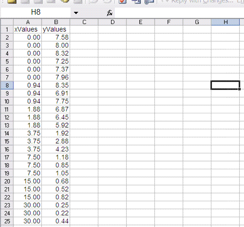Select row 8 header
Image resolution: width=244 pixels, height=227 pixels.
[7, 85]
